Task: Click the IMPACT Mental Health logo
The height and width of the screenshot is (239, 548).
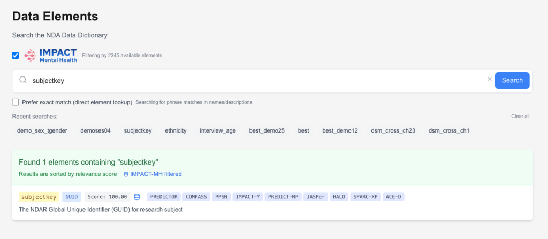Action: click(x=51, y=56)
